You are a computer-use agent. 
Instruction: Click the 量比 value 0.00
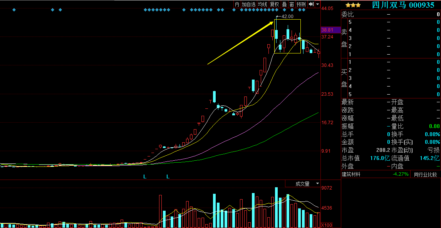434,126
